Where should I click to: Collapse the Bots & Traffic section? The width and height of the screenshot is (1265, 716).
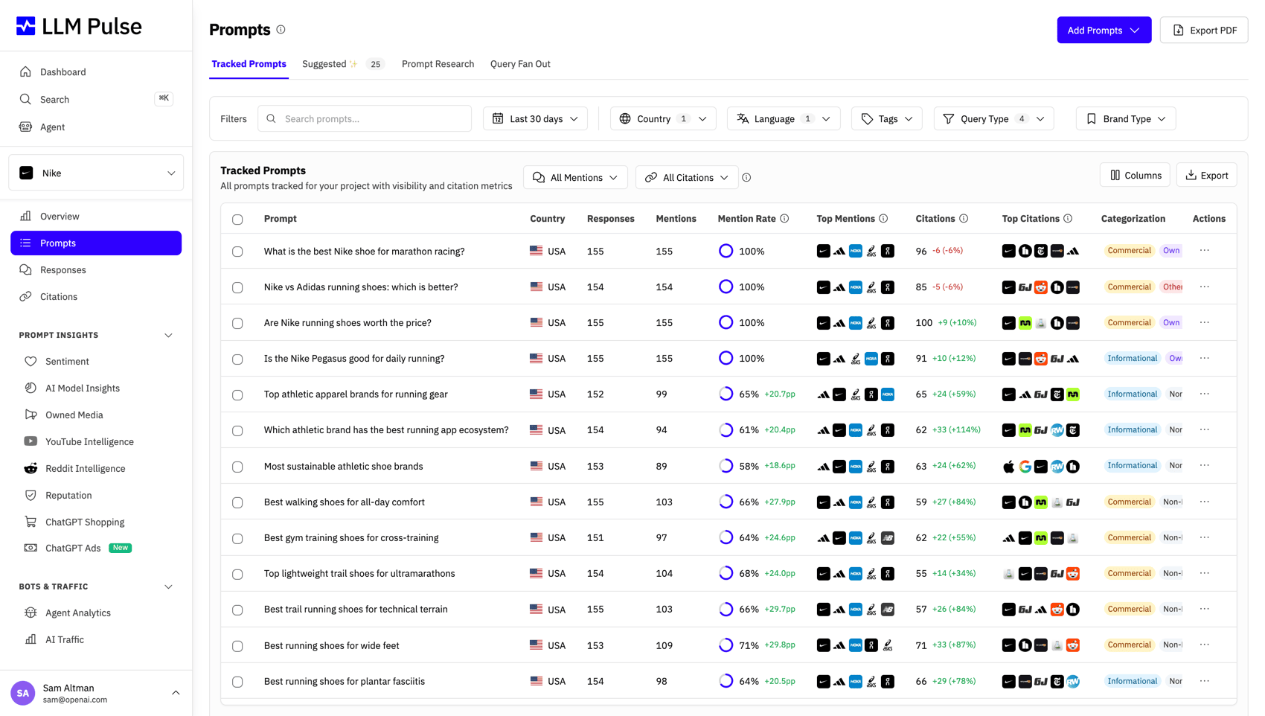coord(168,587)
